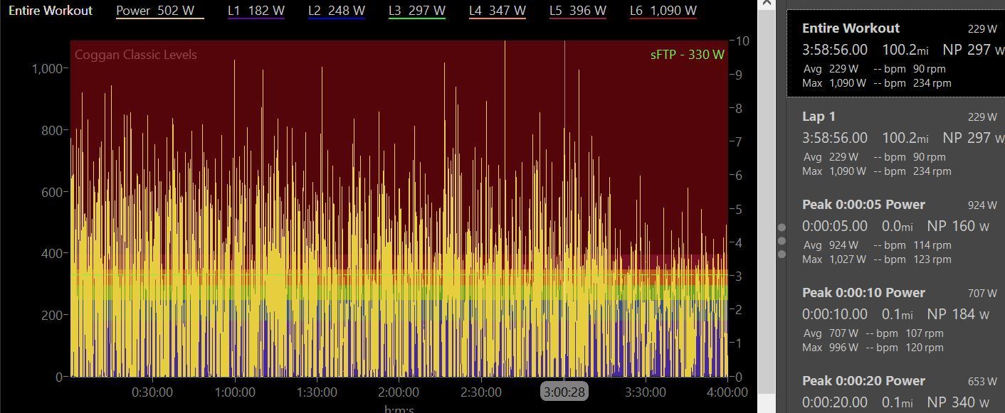Toggle the L1 182 W level line
The image size is (1005, 413).
[256, 11]
